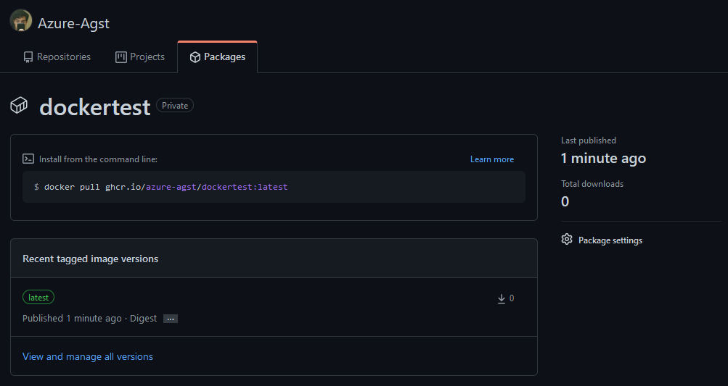Click dockertest:latest in the pull command
Image resolution: width=728 pixels, height=386 pixels.
pos(245,187)
